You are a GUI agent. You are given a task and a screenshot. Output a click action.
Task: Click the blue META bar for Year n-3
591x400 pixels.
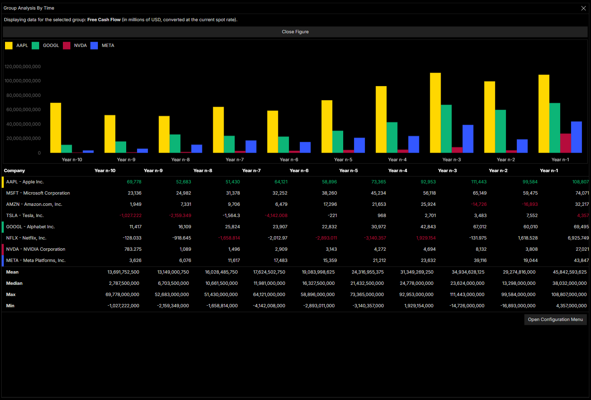click(468, 138)
